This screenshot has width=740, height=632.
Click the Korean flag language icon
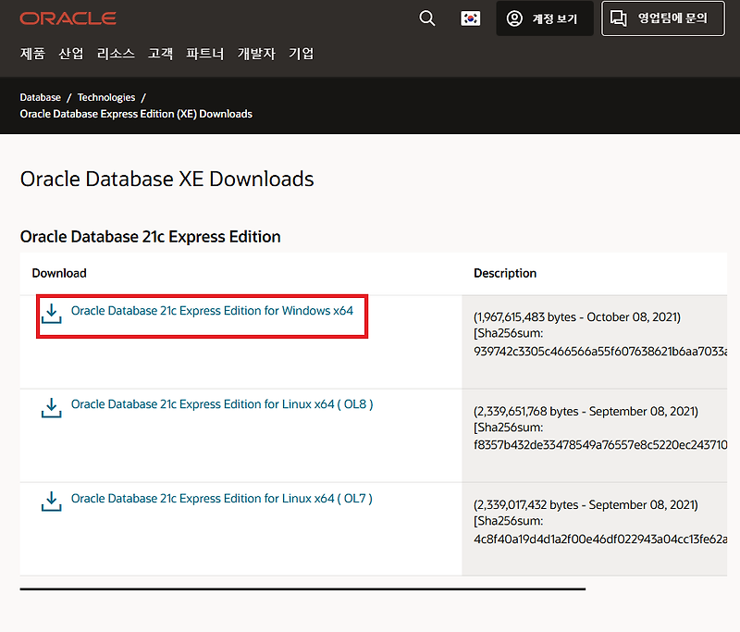pos(470,18)
